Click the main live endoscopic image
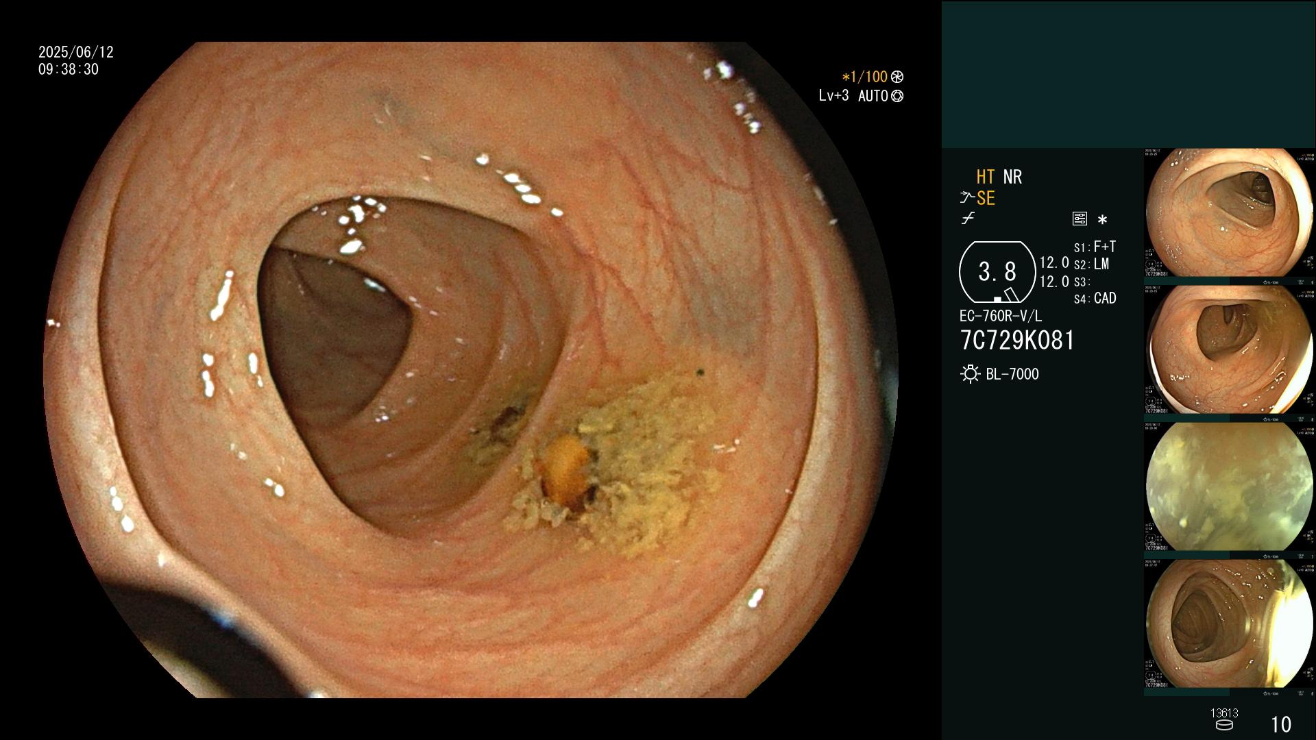Image resolution: width=1316 pixels, height=740 pixels. click(x=472, y=370)
